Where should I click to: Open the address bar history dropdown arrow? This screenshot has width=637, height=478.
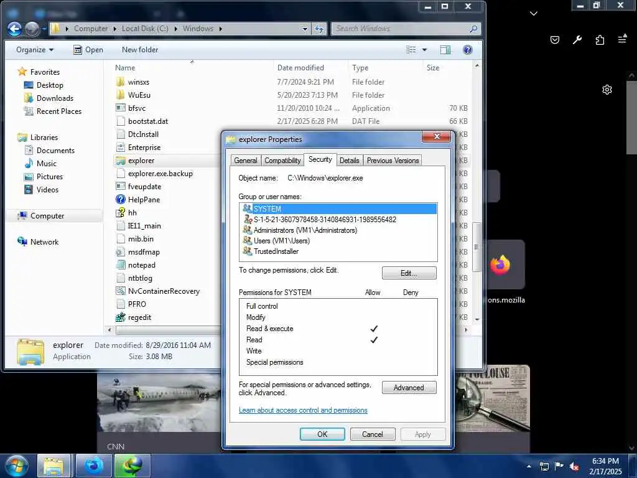305,29
